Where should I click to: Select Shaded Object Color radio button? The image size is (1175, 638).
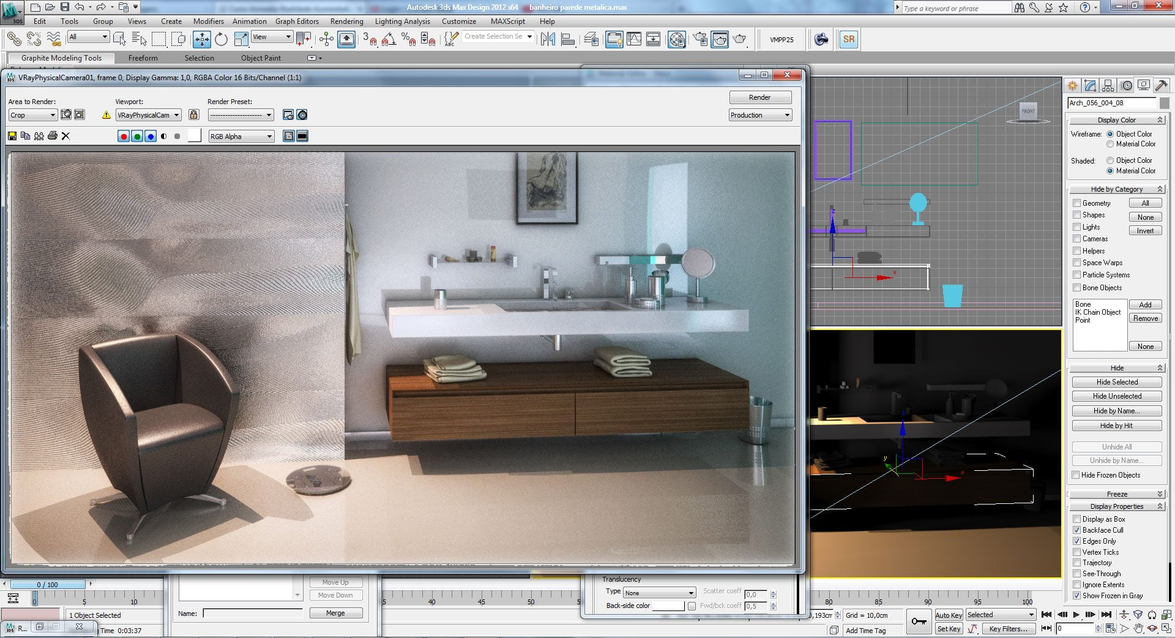tap(1110, 160)
